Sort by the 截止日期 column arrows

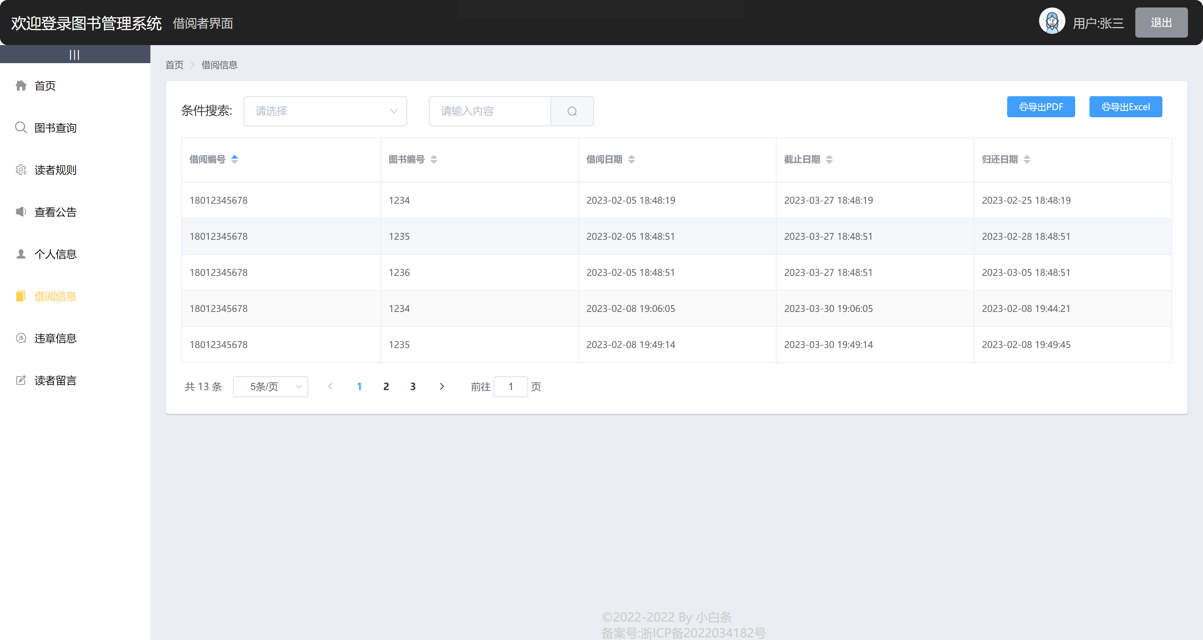[829, 159]
